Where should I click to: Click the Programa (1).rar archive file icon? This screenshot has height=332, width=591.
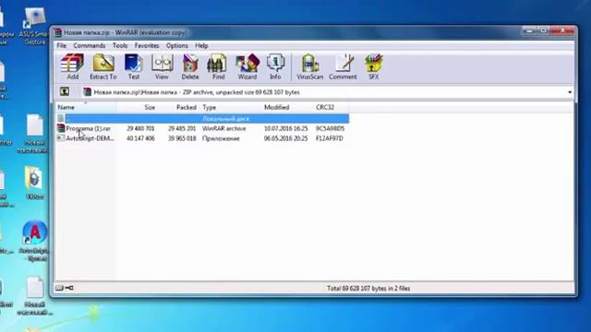coord(61,128)
